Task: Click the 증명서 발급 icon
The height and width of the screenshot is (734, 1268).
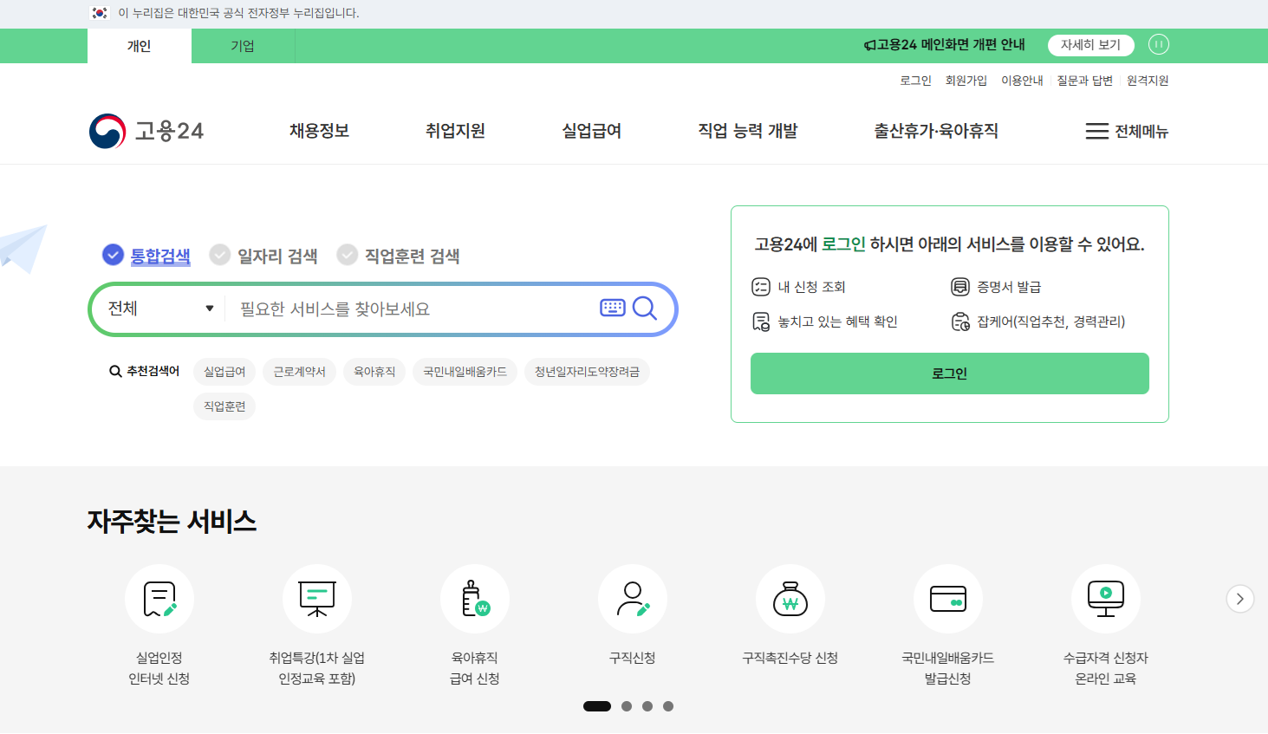Action: [960, 287]
